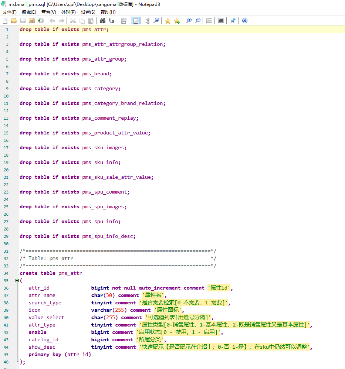The image size is (345, 369).
Task: Click the blue circled X exit icon
Action: pyautogui.click(x=245, y=21)
